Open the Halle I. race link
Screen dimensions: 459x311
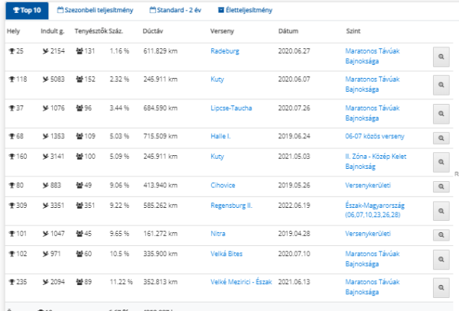tap(220, 136)
